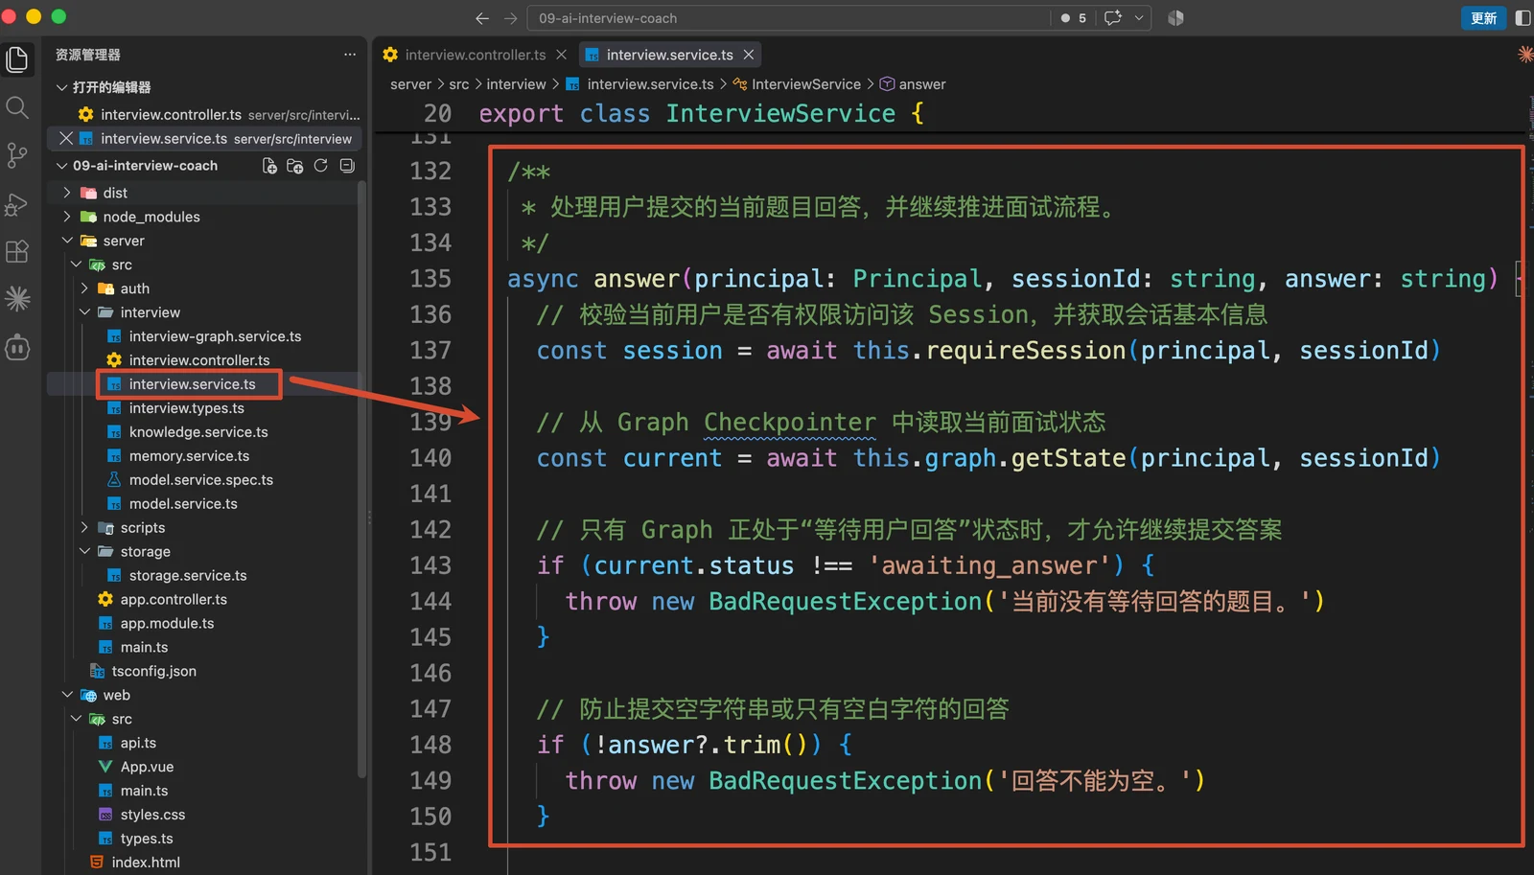Open the starburst AI panel in activity bar
1534x875 pixels.
pos(17,299)
